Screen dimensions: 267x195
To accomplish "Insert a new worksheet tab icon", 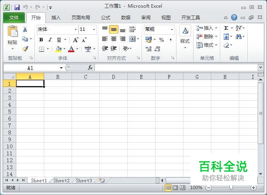I will (x=102, y=180).
